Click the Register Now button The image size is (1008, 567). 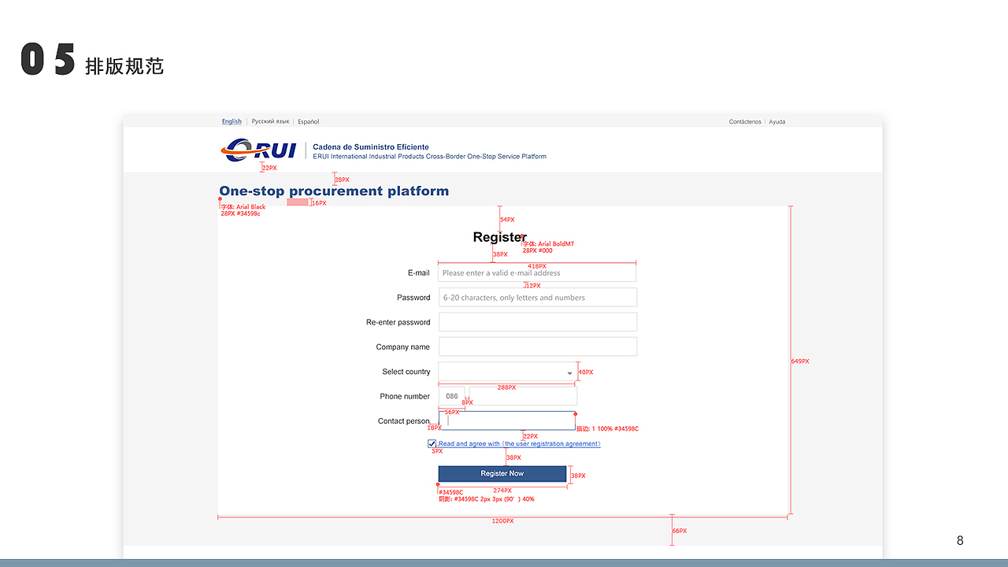pyautogui.click(x=502, y=473)
